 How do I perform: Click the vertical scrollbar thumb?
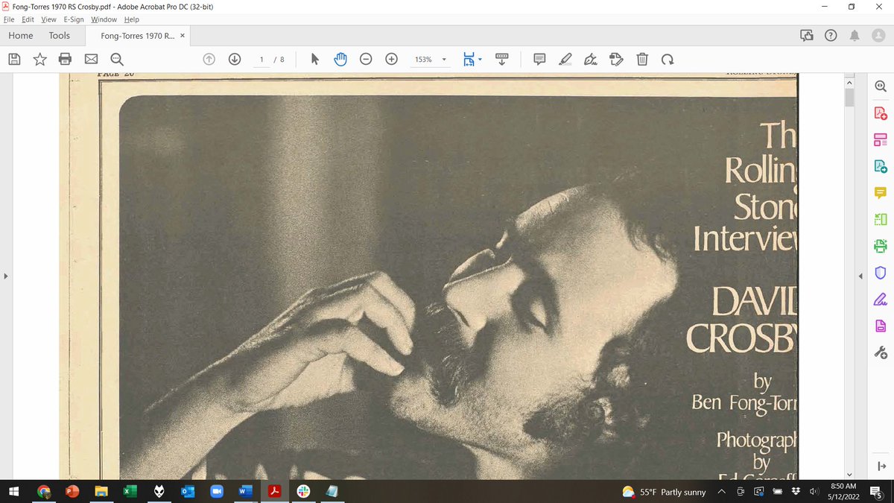849,99
